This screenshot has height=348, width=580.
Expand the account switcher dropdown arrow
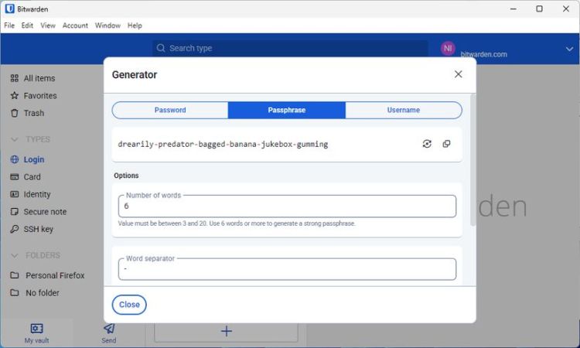569,49
